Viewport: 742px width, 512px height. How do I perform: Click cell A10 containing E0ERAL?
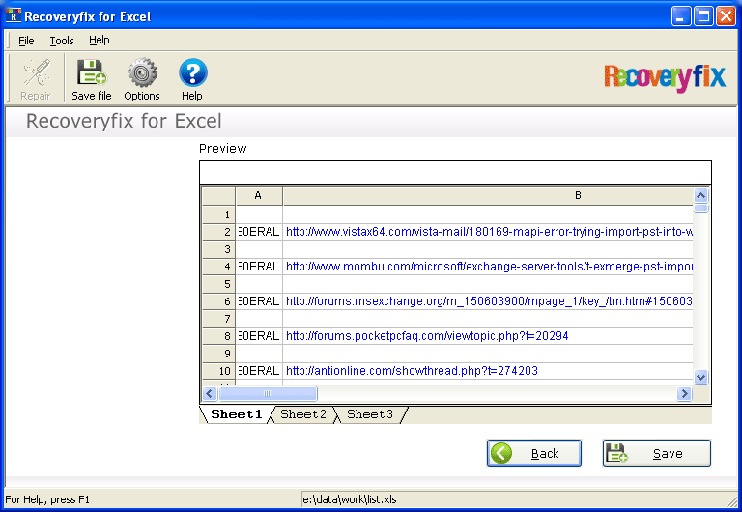coord(259,371)
